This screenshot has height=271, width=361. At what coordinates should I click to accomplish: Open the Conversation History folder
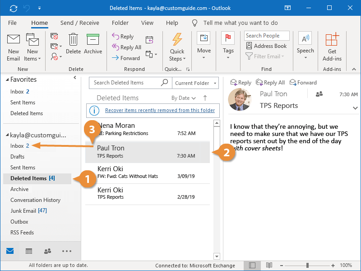[36, 200]
